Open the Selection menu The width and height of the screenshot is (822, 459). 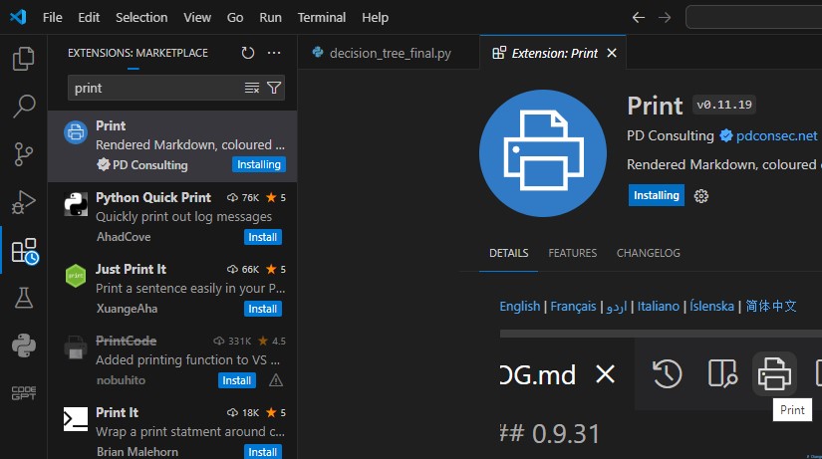click(141, 17)
